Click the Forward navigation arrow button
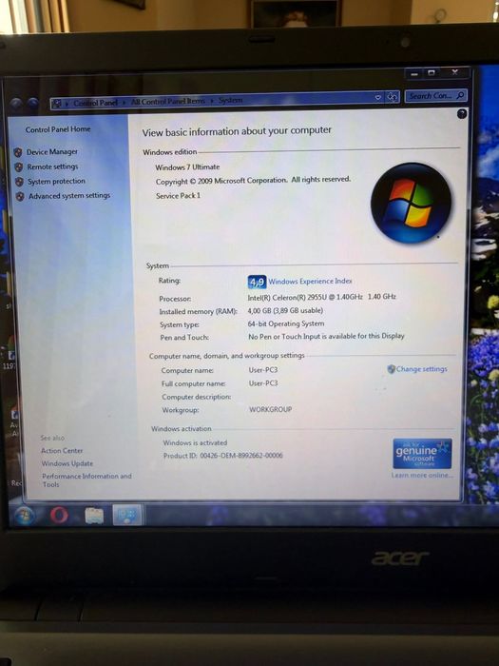The width and height of the screenshot is (499, 666). tap(32, 104)
